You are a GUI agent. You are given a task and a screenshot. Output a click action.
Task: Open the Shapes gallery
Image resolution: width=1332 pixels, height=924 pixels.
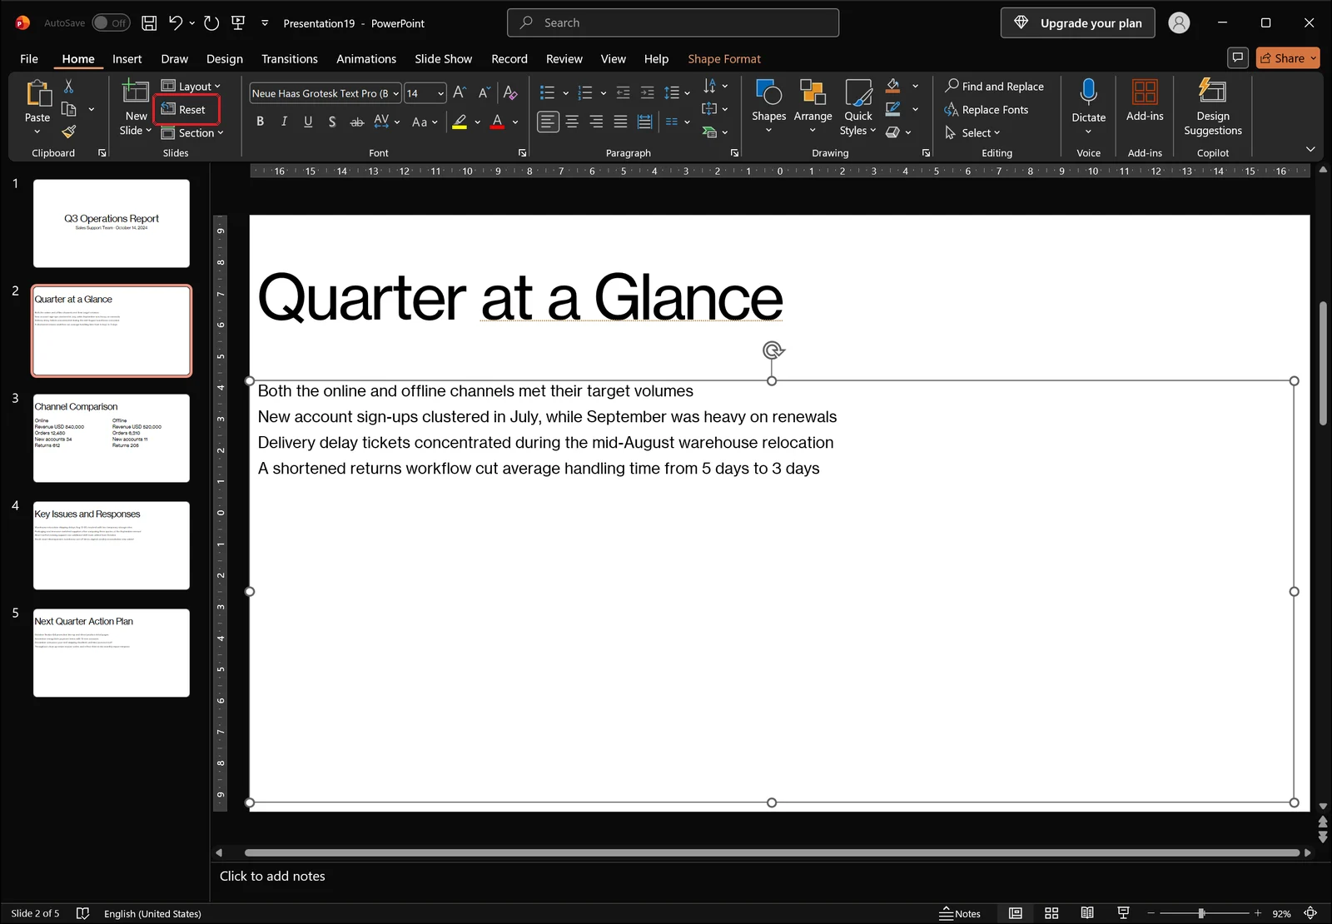(x=768, y=106)
